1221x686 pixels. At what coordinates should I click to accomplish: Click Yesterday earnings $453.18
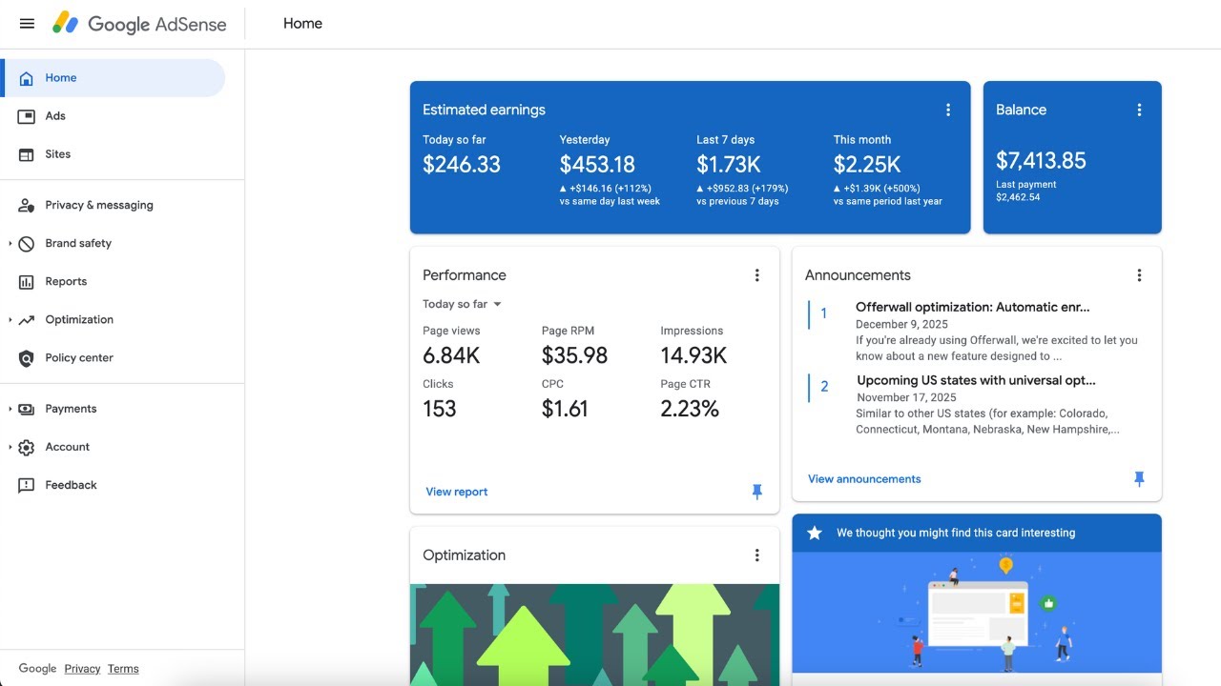coord(597,164)
